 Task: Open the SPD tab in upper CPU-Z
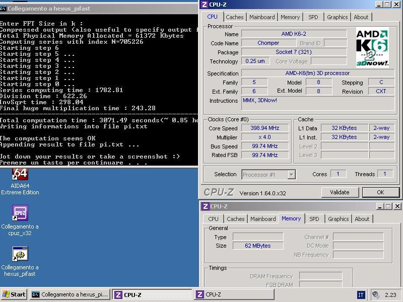pyautogui.click(x=313, y=17)
